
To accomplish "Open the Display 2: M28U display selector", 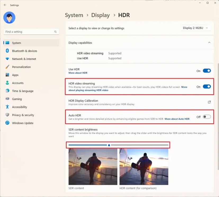I will pyautogui.click(x=196, y=28).
